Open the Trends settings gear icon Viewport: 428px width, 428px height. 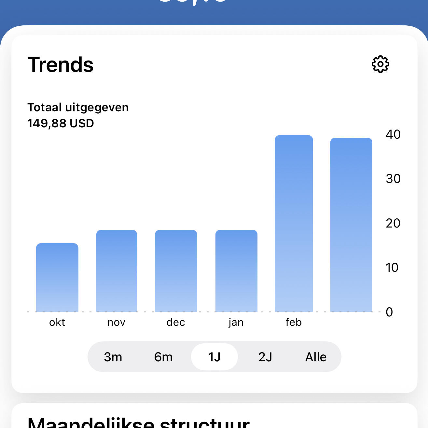tap(380, 64)
